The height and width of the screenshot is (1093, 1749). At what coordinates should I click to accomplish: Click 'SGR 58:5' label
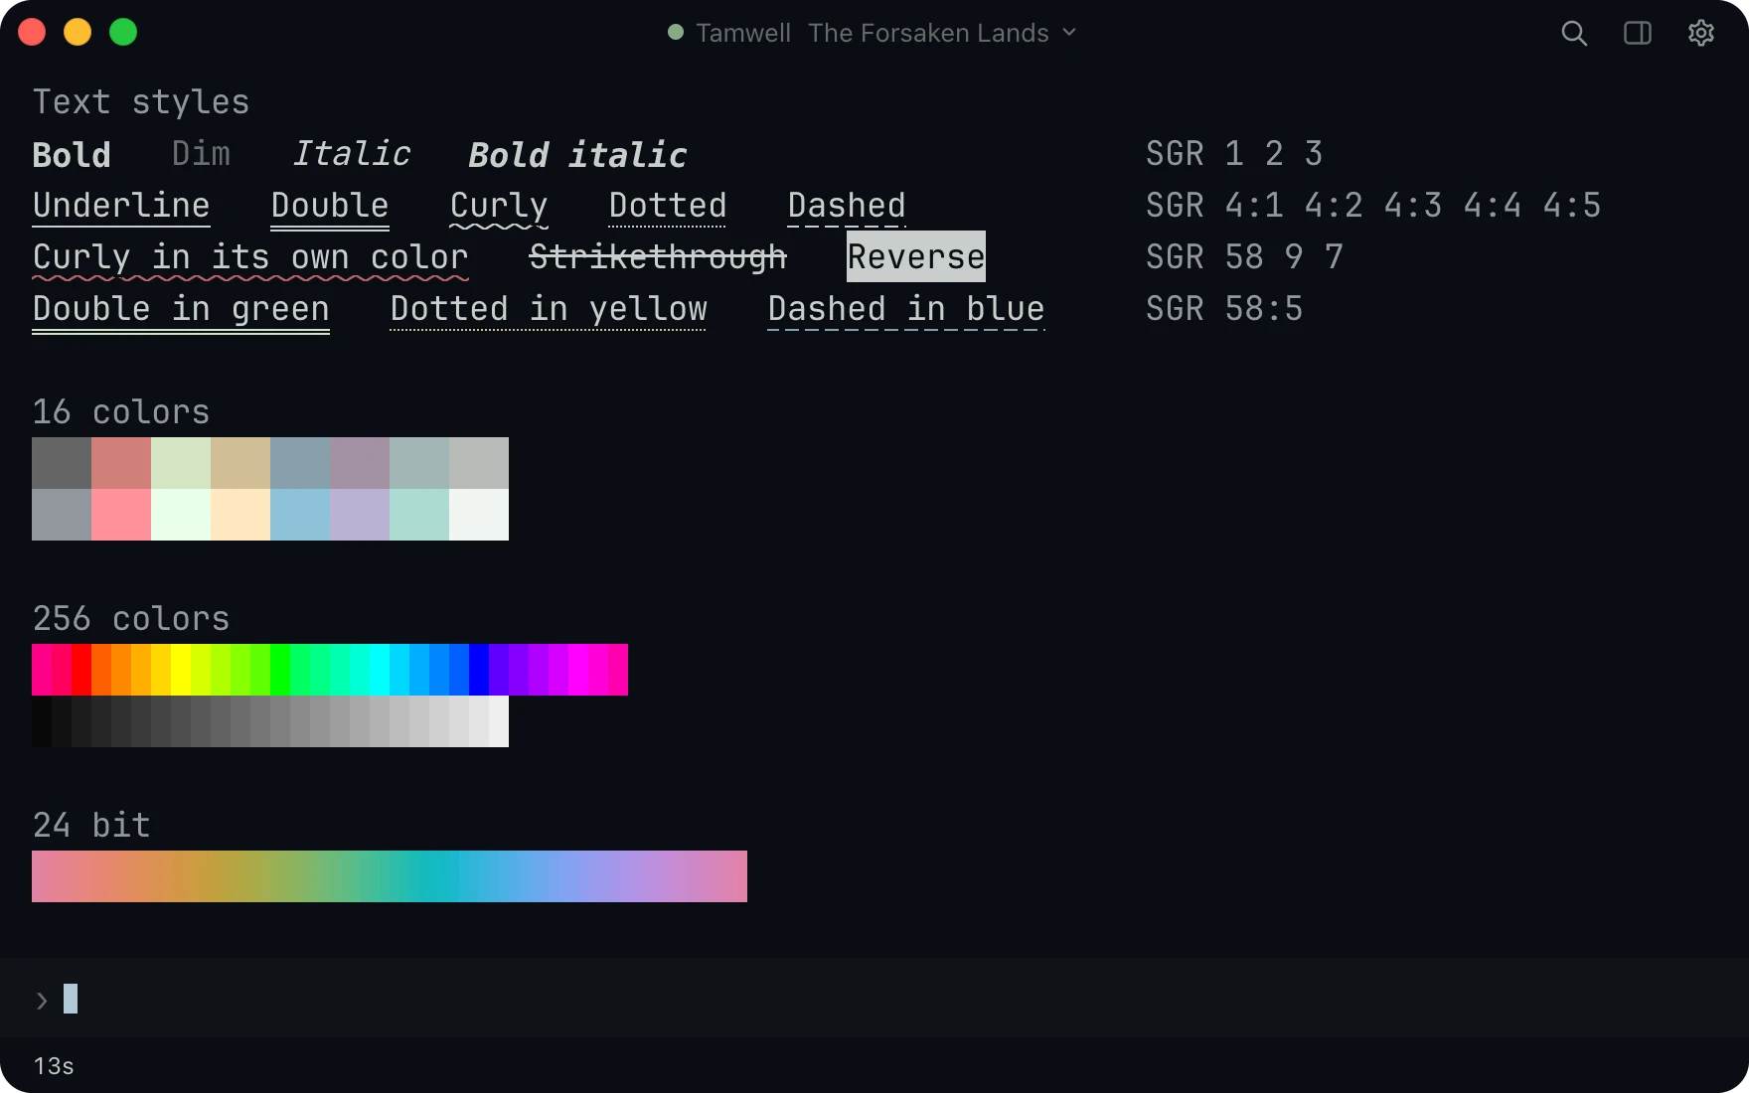click(x=1224, y=308)
